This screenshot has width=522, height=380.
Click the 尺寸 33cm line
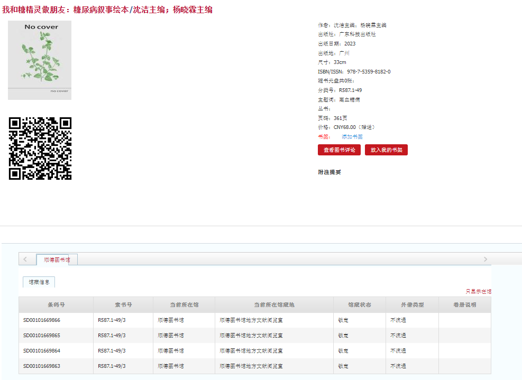pyautogui.click(x=332, y=62)
